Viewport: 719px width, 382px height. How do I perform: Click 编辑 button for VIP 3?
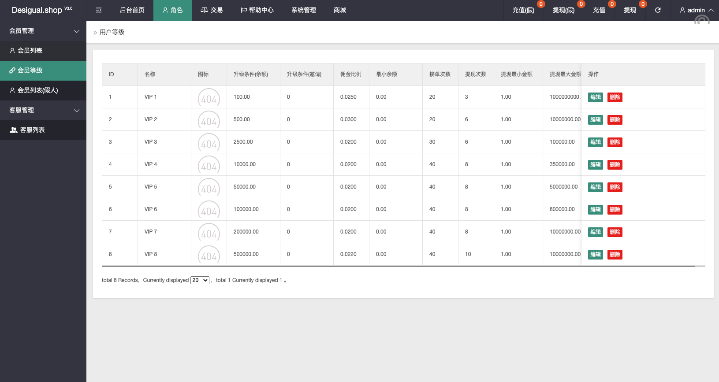pyautogui.click(x=595, y=142)
